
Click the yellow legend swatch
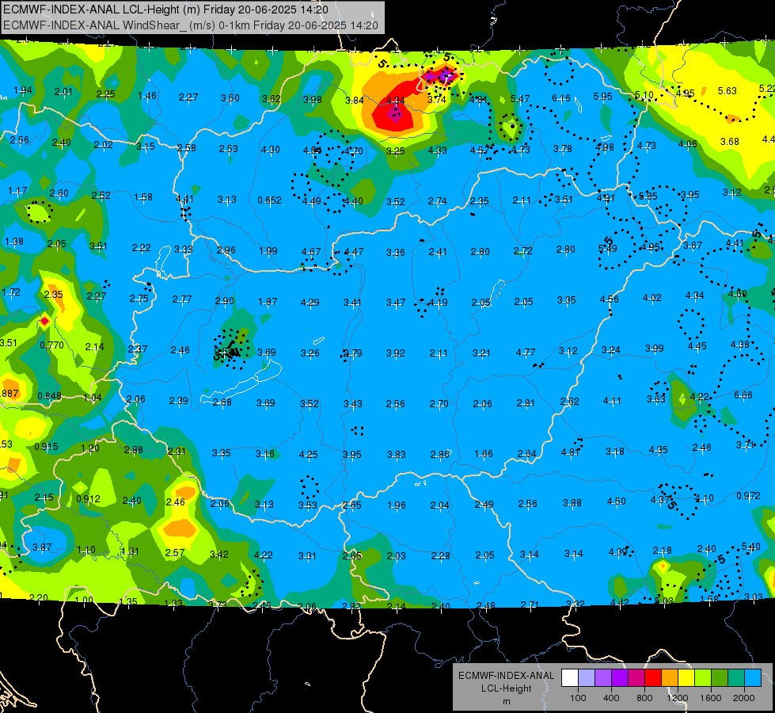click(x=686, y=678)
